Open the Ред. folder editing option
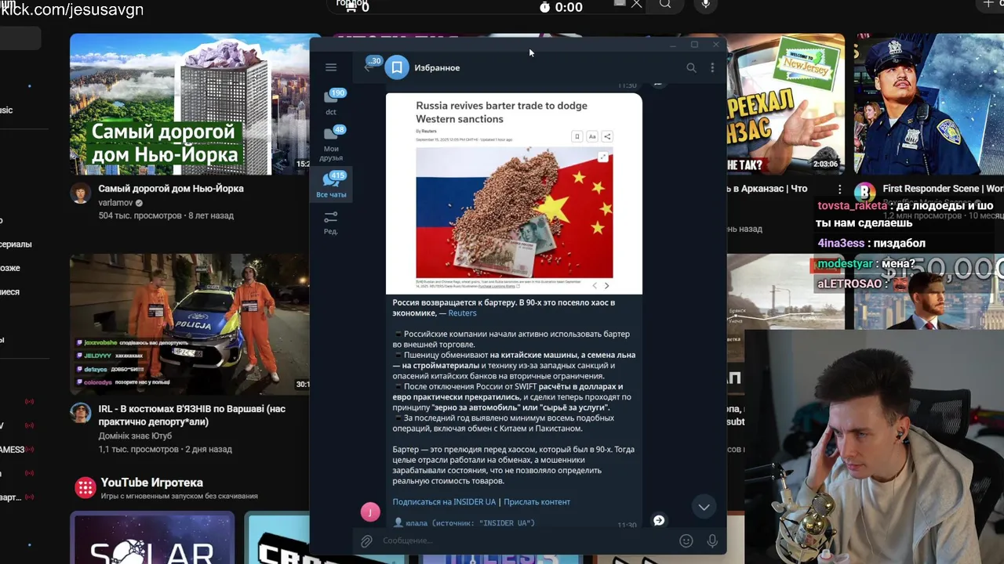 point(331,222)
